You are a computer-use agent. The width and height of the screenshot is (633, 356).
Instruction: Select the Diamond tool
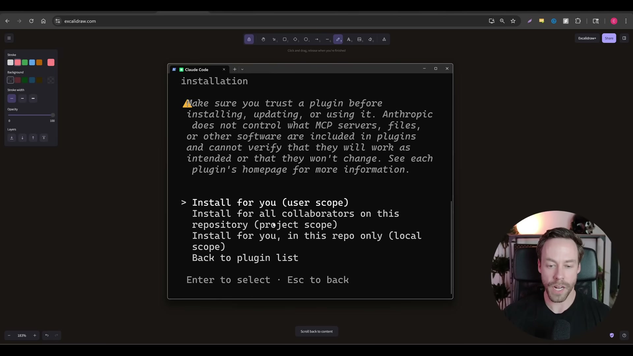[295, 40]
